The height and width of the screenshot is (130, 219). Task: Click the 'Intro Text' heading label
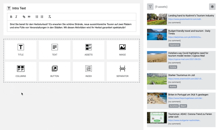click(x=19, y=8)
